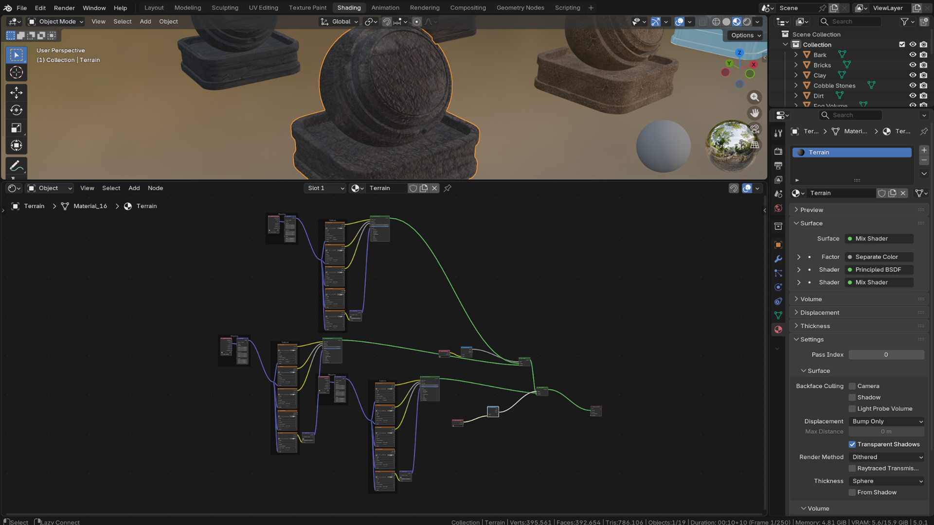Activate the Rotate tool
Image resolution: width=934 pixels, height=525 pixels.
[16, 110]
